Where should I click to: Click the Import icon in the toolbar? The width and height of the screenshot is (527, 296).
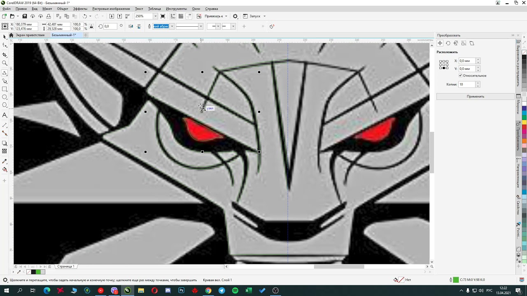[112, 16]
